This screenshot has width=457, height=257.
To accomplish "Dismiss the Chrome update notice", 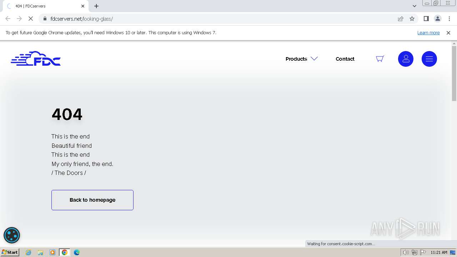I will (x=448, y=32).
